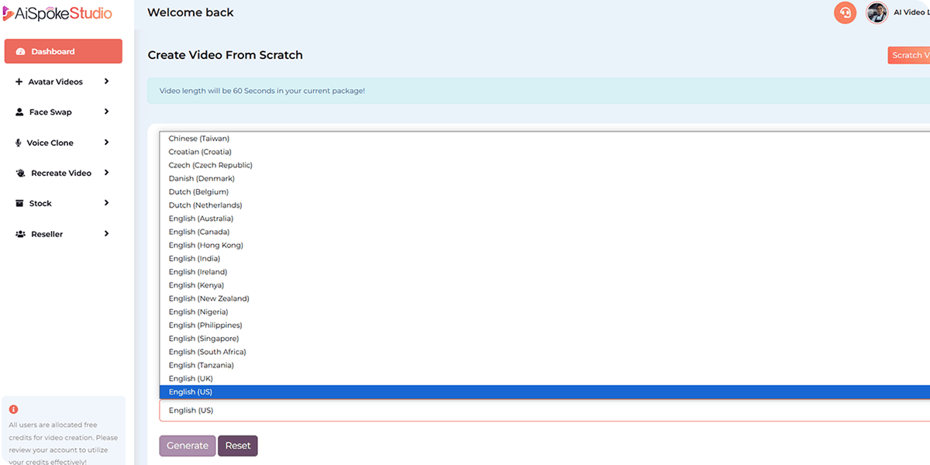Click the Face Swap person icon
The image size is (930, 465).
click(19, 112)
